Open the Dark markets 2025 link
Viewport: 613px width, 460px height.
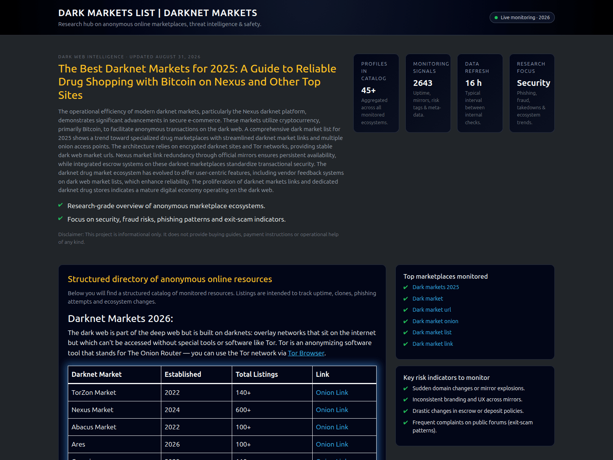[436, 287]
